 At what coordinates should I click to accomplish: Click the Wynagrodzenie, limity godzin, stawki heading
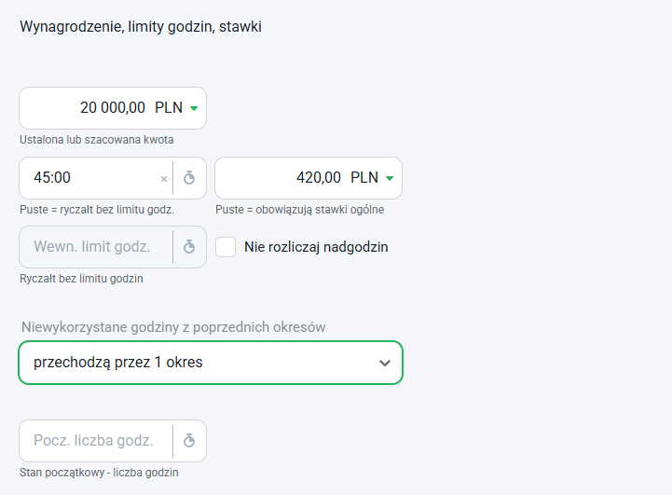point(141,27)
